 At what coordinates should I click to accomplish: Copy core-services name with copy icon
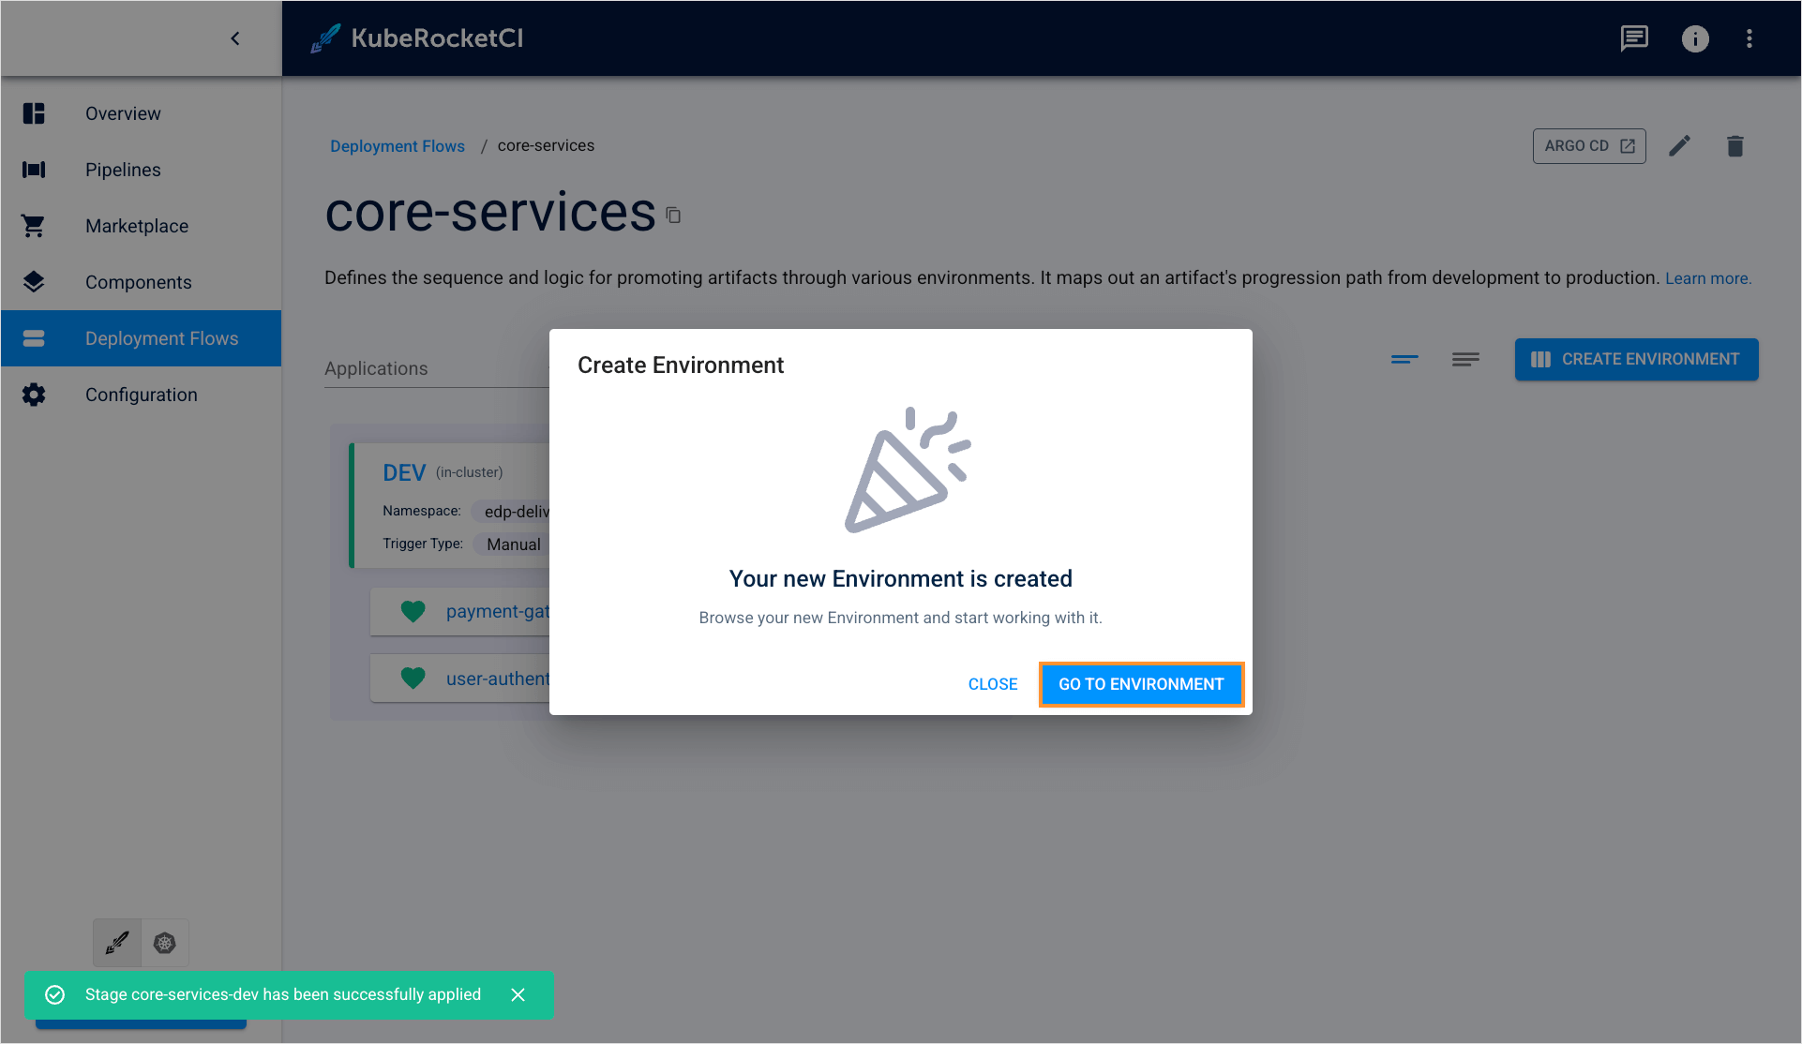[673, 216]
